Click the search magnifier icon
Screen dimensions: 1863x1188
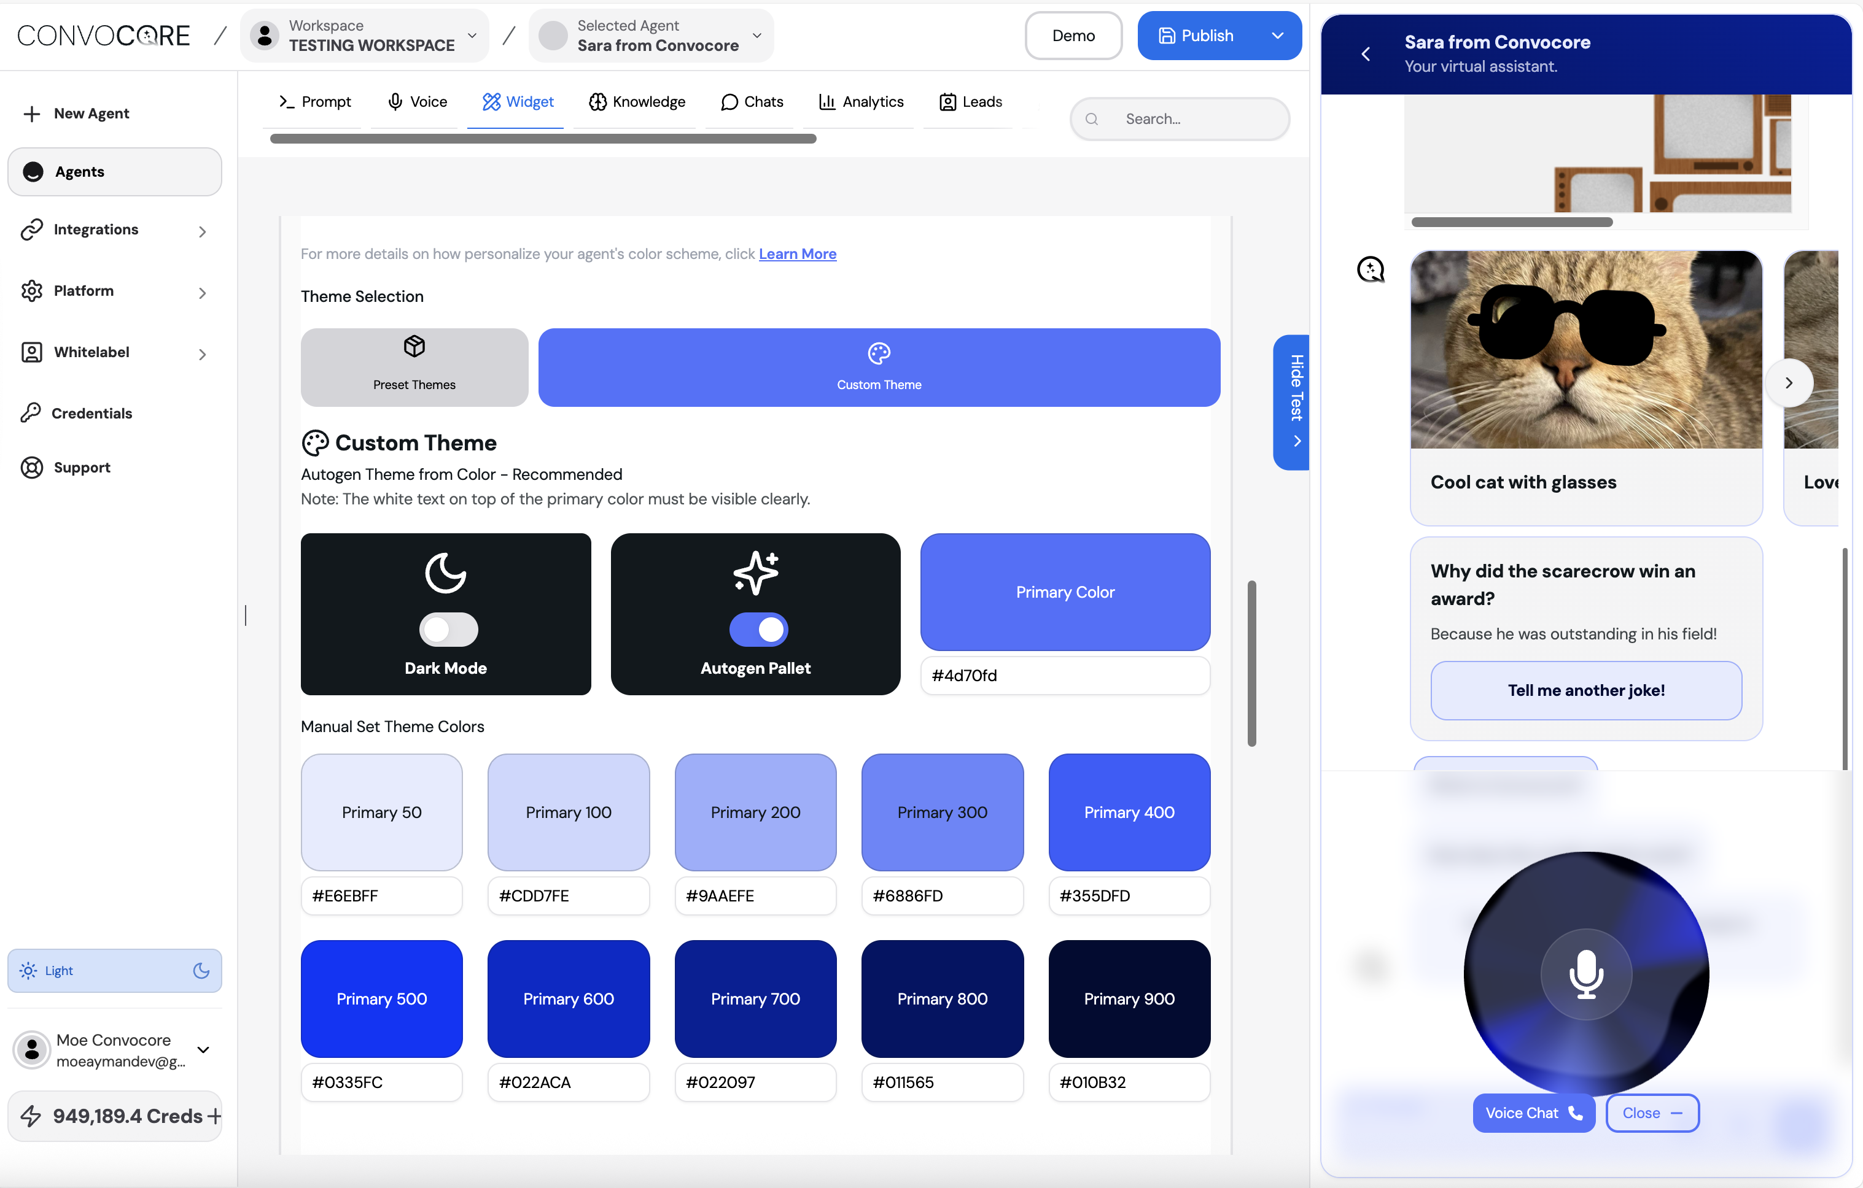click(1092, 119)
